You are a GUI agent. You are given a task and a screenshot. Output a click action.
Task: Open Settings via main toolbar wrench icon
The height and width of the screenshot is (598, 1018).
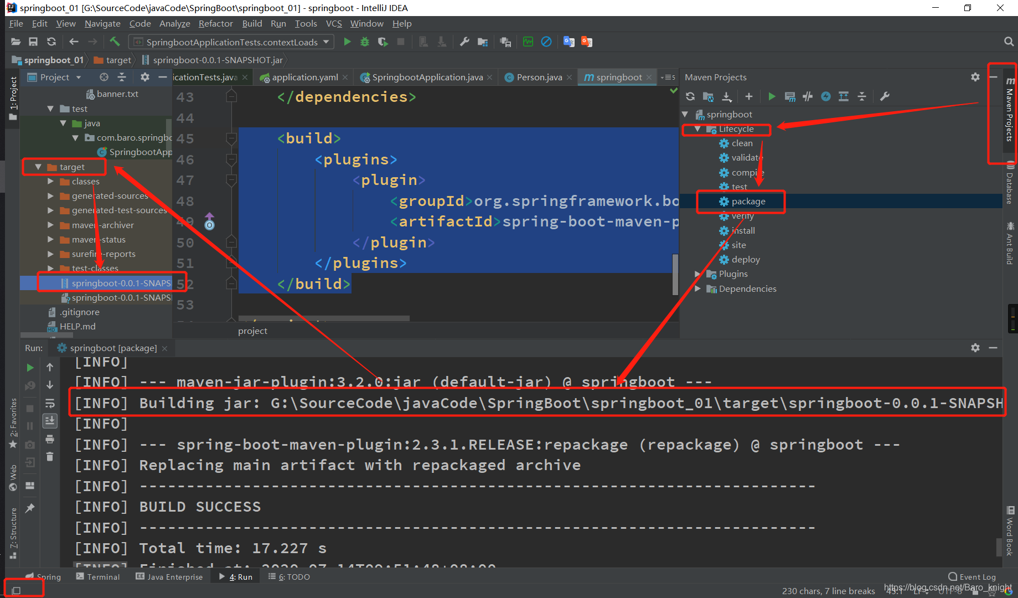[x=464, y=42]
